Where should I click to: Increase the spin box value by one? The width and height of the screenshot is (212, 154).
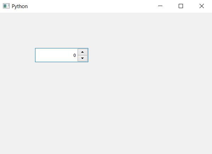tap(83, 52)
